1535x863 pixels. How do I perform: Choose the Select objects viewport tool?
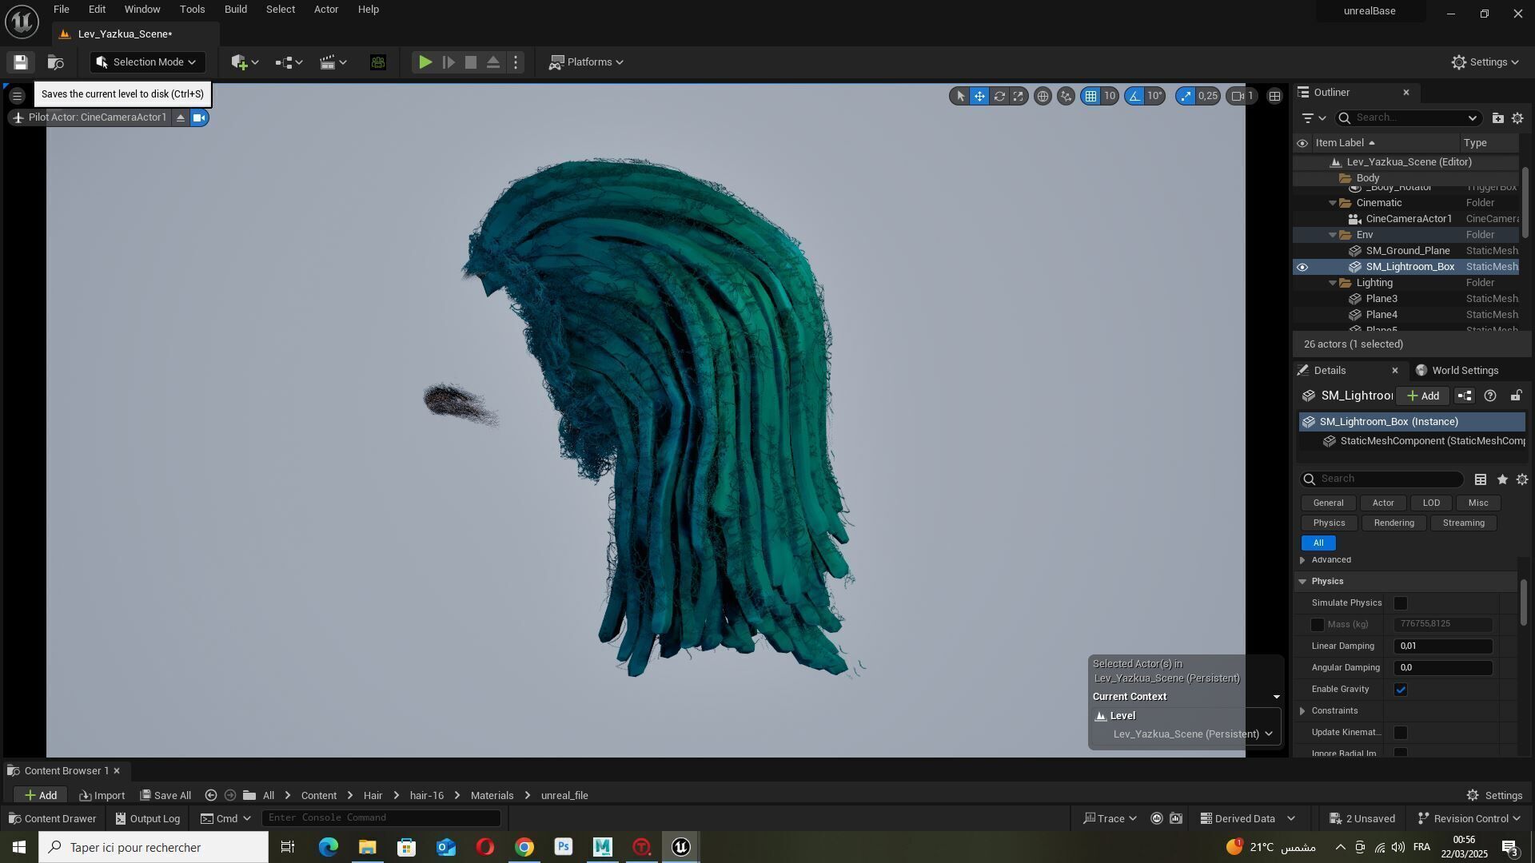[x=960, y=96]
